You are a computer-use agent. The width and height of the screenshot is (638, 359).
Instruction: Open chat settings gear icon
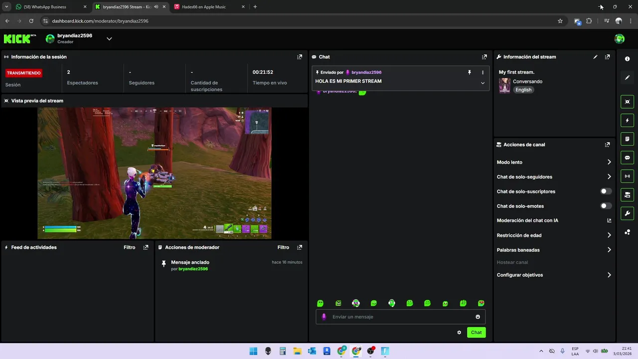coord(459,333)
